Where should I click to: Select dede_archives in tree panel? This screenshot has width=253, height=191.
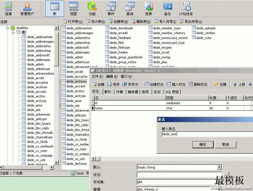coord(37,87)
